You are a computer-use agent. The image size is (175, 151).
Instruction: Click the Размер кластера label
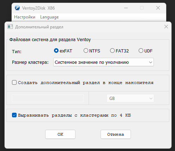pyautogui.click(x=30, y=62)
